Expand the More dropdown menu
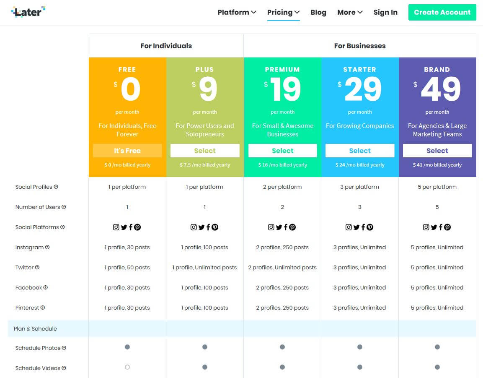This screenshot has height=378, width=483. [350, 12]
